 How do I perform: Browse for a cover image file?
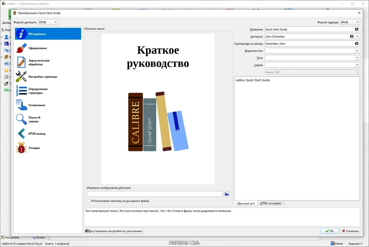pos(227,194)
